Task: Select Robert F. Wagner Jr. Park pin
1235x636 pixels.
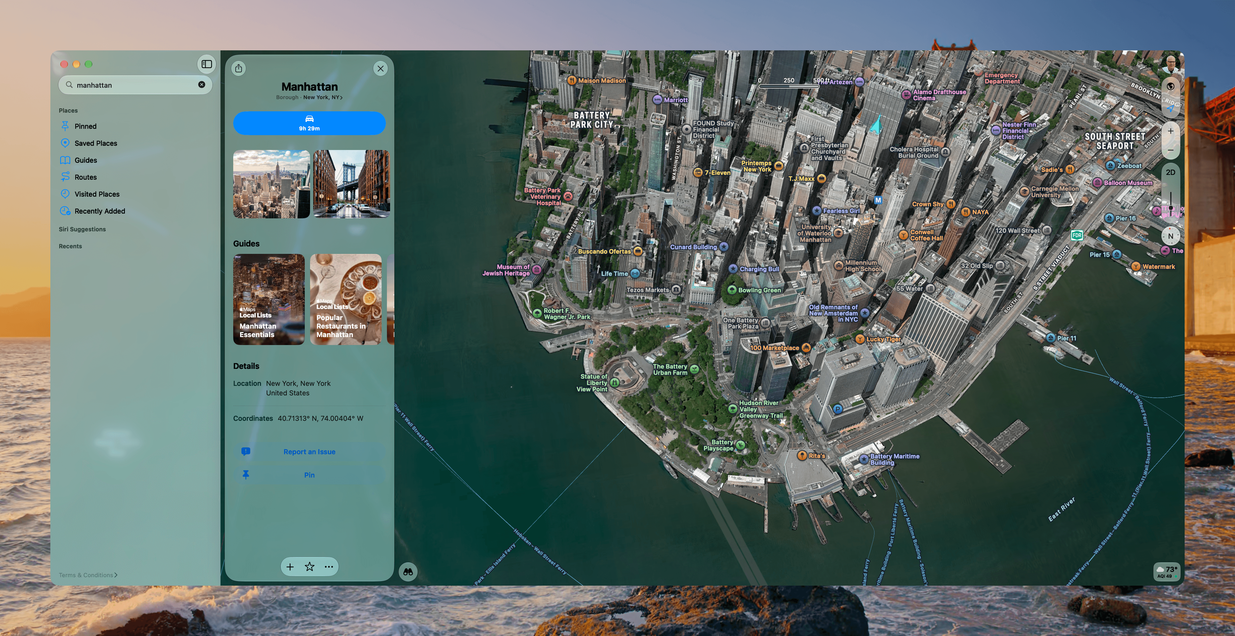Action: (x=537, y=313)
